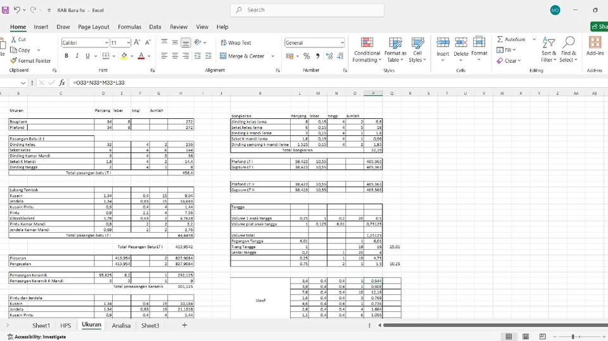This screenshot has width=608, height=341.
Task: Decrease Decimal icon
Action: pos(340,56)
